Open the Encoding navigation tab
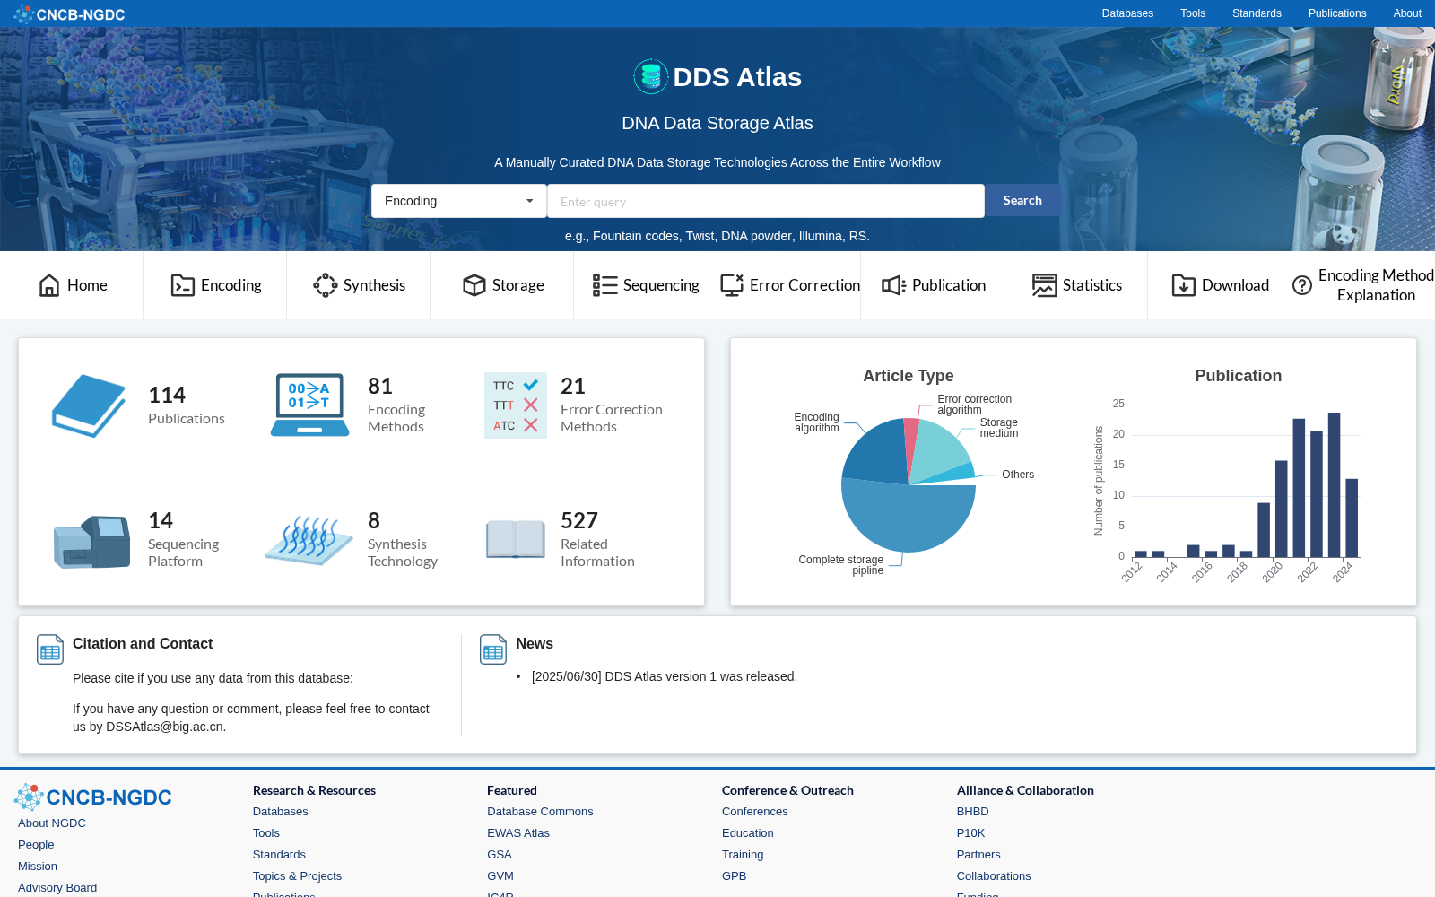The image size is (1435, 897). tap(215, 285)
